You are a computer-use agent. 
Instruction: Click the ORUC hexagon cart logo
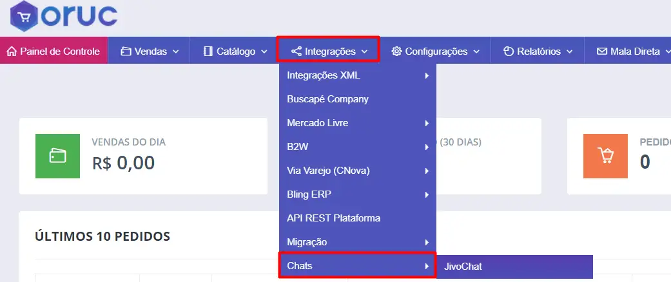[25, 18]
